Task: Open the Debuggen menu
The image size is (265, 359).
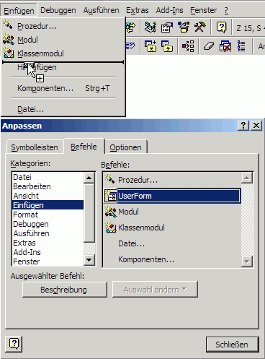Action: [x=58, y=10]
